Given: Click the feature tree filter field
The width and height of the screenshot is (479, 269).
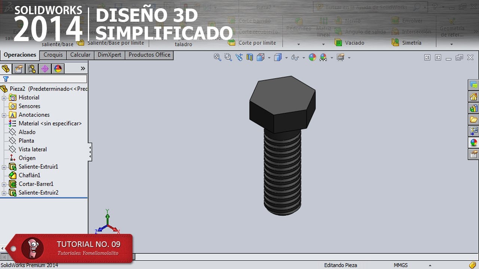Looking at the screenshot, I should click(44, 79).
